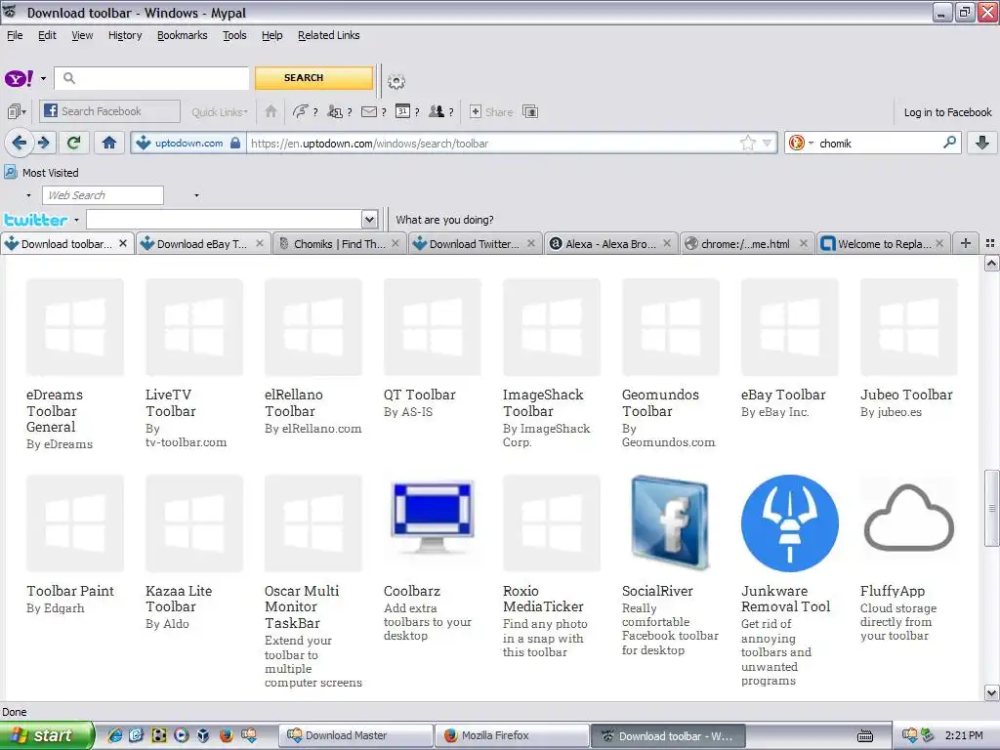This screenshot has height=750, width=1000.
Task: Click Junkware Removal Tool blue icon
Action: [x=789, y=523]
